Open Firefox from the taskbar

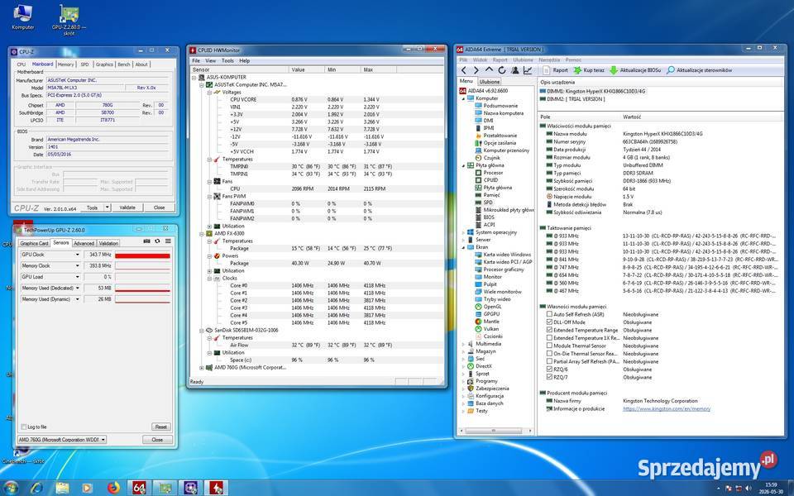pyautogui.click(x=113, y=488)
